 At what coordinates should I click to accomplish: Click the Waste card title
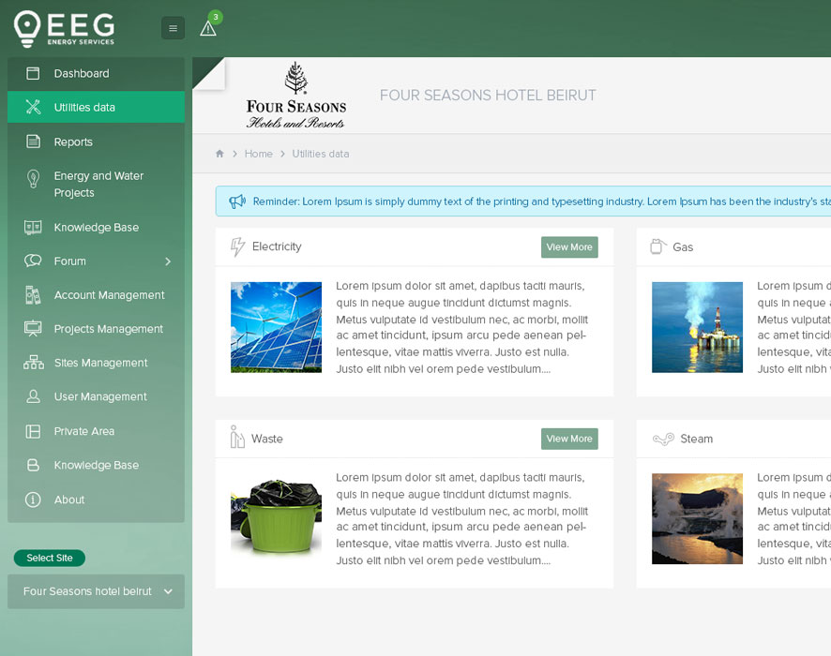click(x=267, y=439)
